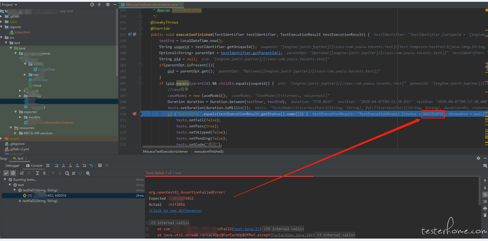
Task: Switch to the Console tab
Action: (34, 166)
